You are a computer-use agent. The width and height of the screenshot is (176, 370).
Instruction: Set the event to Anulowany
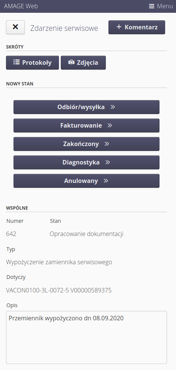(87, 181)
